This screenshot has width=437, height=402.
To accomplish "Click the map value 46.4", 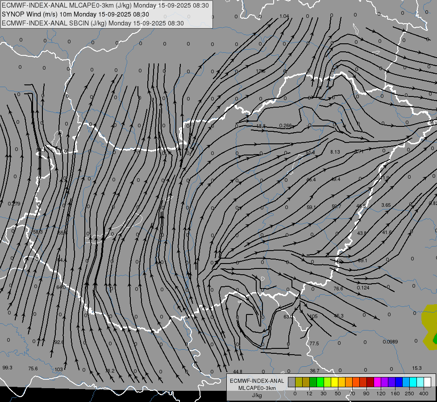I will [x=311, y=180].
